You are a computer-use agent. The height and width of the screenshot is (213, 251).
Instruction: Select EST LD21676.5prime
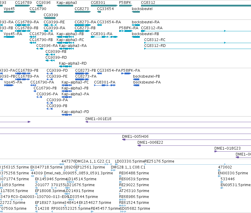[x=67, y=188]
